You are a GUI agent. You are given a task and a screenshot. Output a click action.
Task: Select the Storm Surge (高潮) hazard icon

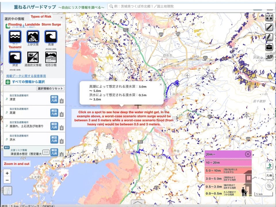tap(51, 37)
